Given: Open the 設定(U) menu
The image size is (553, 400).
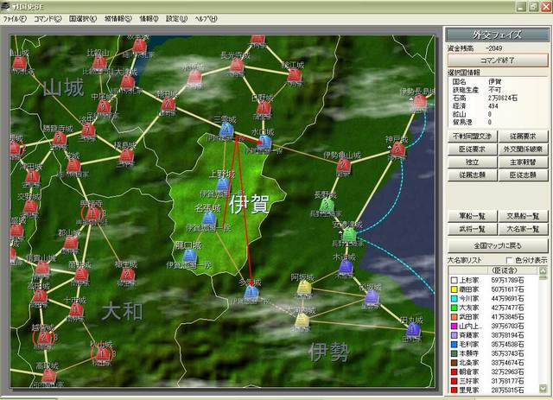Looking at the screenshot, I should 176,19.
